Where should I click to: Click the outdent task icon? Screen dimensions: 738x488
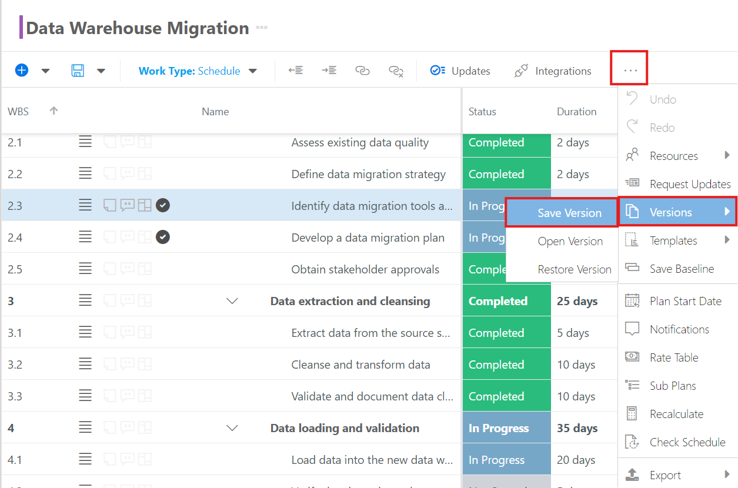(x=296, y=71)
